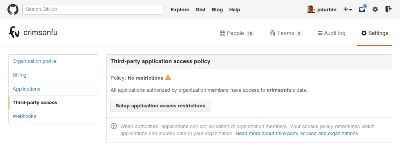Click the 'Third-party application access policy' heading

pyautogui.click(x=160, y=62)
